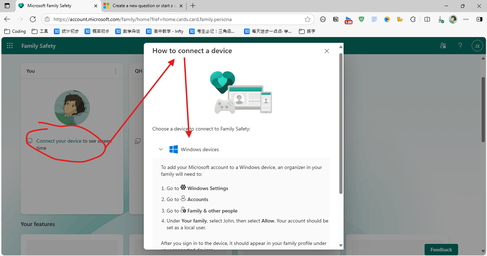This screenshot has width=487, height=256.
Task: Open the 统计初步 bookmark
Action: point(66,31)
